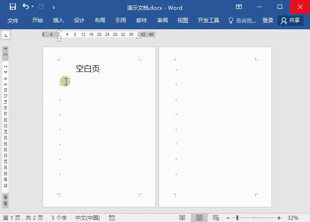Click the language 中文(中国) in status bar
This screenshot has height=222, width=310.
click(x=88, y=218)
